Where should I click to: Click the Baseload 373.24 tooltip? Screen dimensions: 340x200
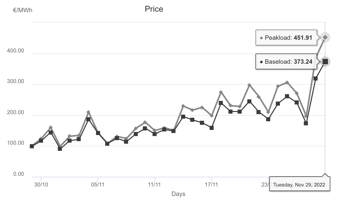(x=286, y=61)
